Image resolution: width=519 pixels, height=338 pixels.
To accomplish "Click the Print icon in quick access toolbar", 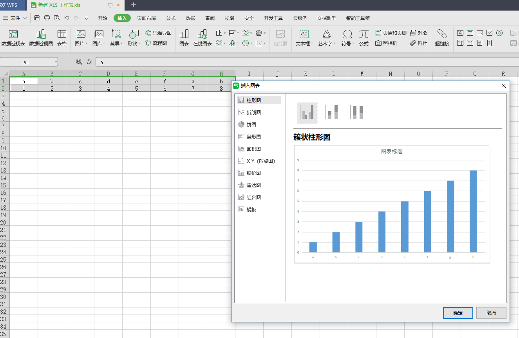I will tap(47, 18).
